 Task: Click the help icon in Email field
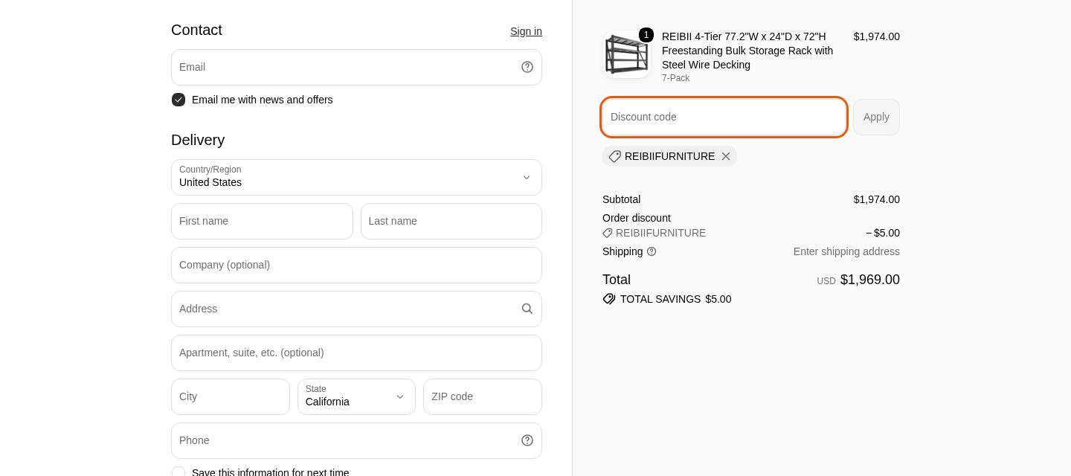pyautogui.click(x=527, y=67)
